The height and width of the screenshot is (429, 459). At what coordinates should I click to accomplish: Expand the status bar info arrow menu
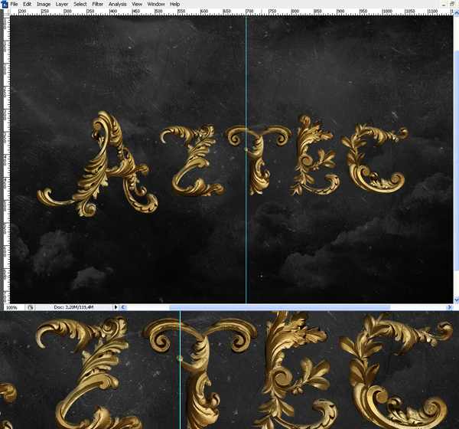(x=116, y=307)
